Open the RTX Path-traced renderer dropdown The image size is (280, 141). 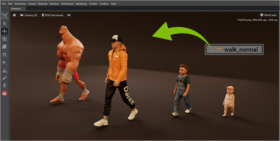coord(52,15)
